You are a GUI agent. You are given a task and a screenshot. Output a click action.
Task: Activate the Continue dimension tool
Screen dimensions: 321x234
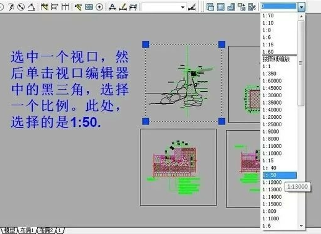click(x=66, y=7)
